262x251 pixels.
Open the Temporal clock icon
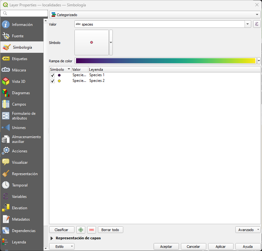click(6, 185)
